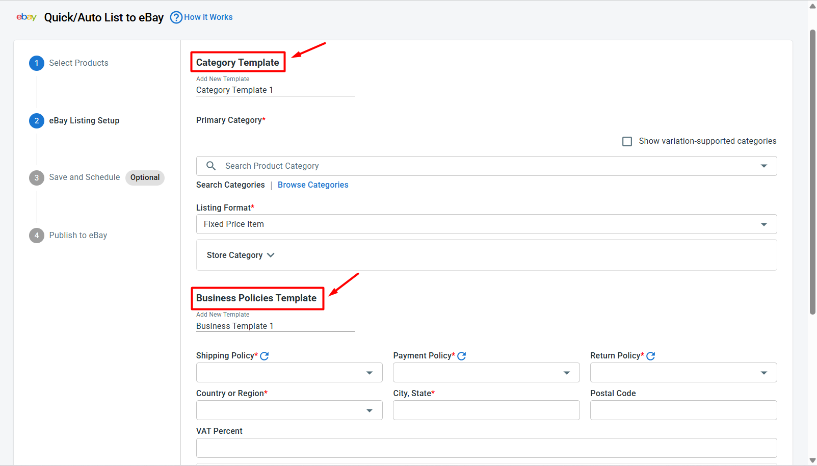Image resolution: width=817 pixels, height=466 pixels.
Task: Open the Payment Policy dropdown
Action: [x=486, y=373]
